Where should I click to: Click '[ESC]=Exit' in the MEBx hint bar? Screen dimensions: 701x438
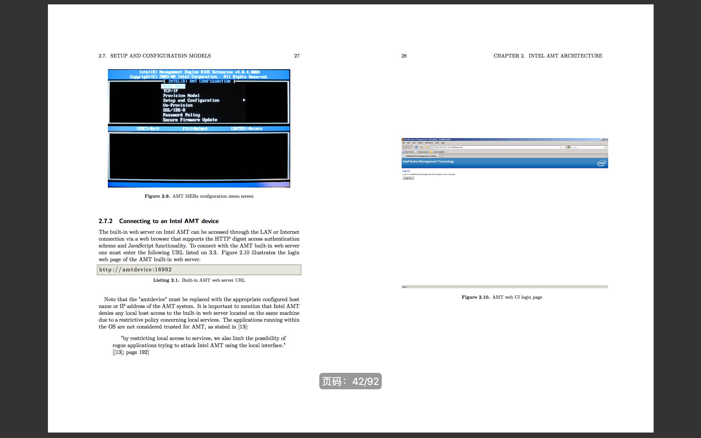point(148,129)
